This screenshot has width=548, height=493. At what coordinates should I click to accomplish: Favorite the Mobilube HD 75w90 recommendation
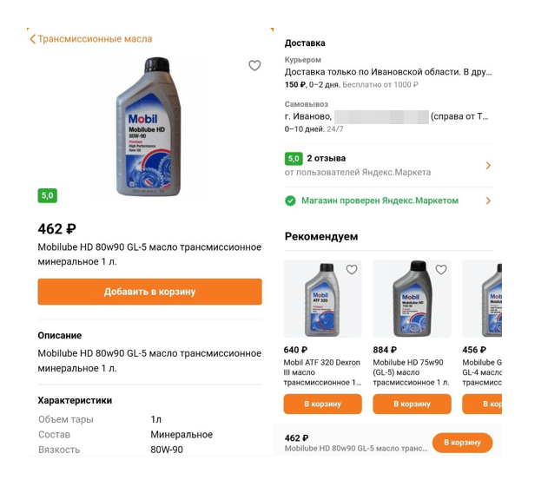441,270
